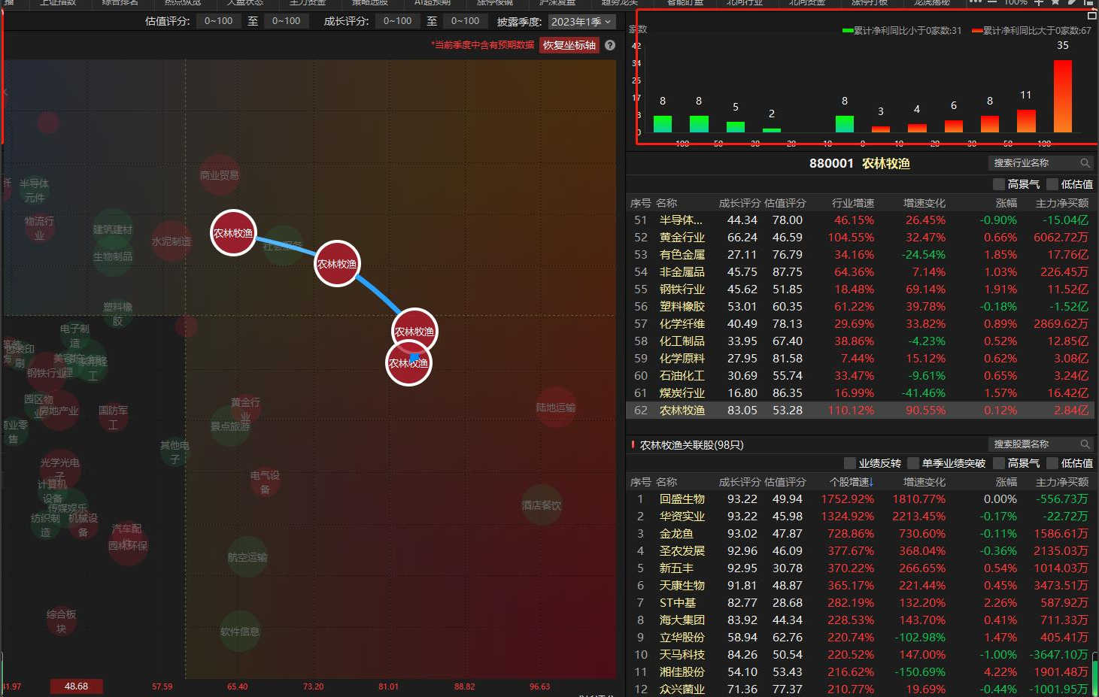Select the 煤炭行业 industry row
The image size is (1099, 697).
point(860,393)
